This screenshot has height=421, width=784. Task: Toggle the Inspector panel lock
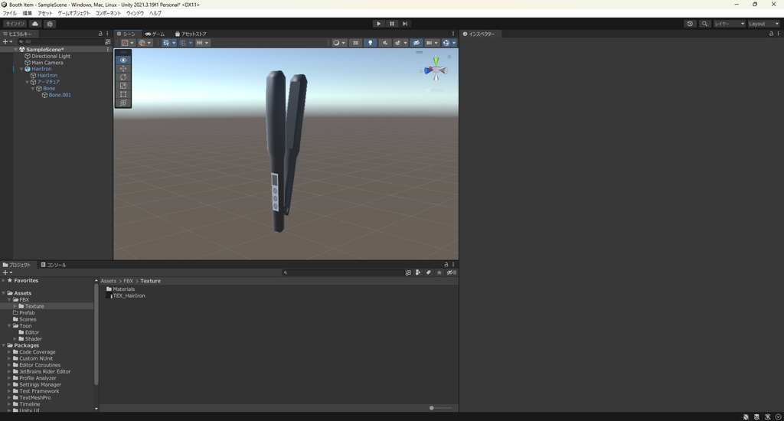[x=770, y=34]
